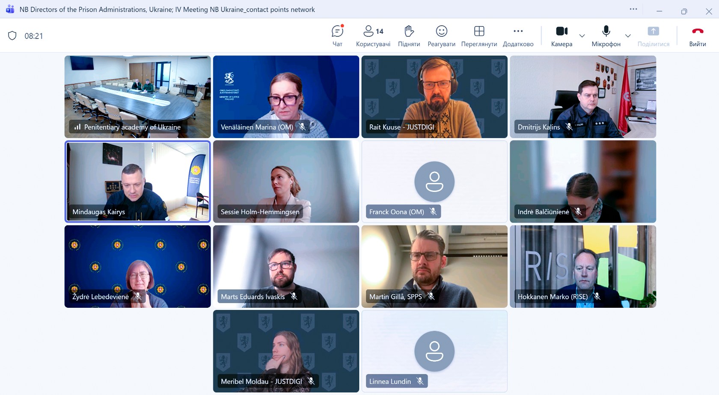Open the title bar ellipsis menu

click(633, 9)
